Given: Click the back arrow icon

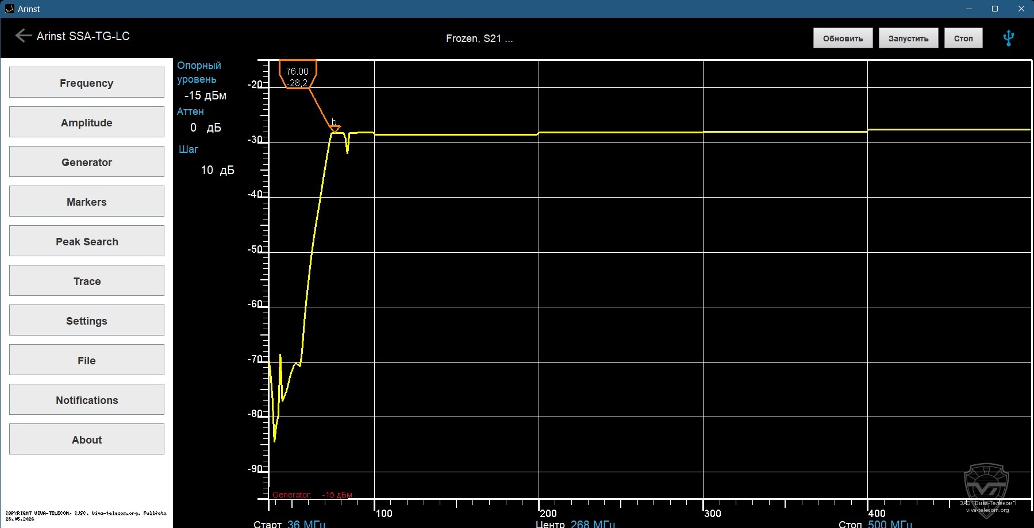Looking at the screenshot, I should (x=23, y=36).
